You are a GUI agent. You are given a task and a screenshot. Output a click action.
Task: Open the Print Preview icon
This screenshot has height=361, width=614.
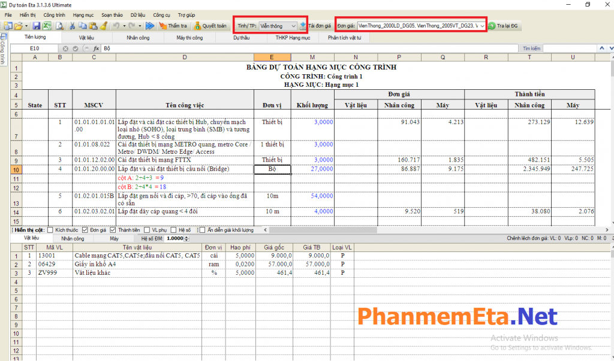coord(60,26)
